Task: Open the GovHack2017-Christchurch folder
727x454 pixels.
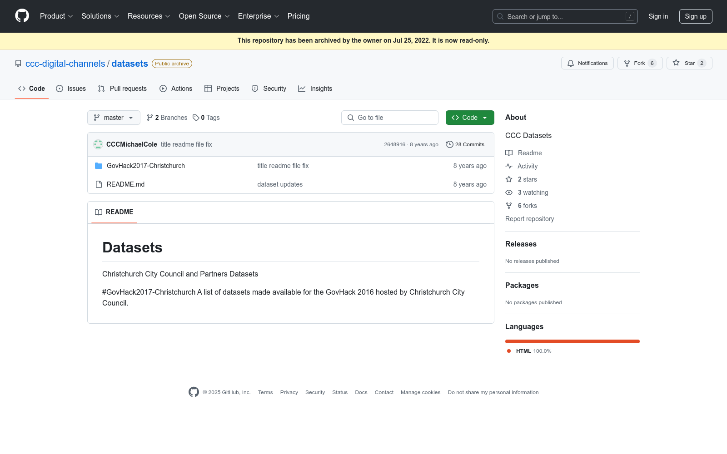Action: pyautogui.click(x=146, y=166)
